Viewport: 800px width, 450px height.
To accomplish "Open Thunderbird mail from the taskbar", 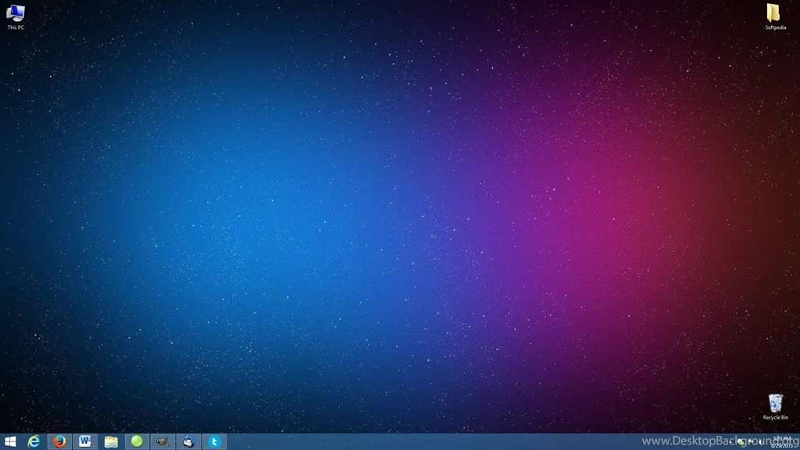I will 187,441.
